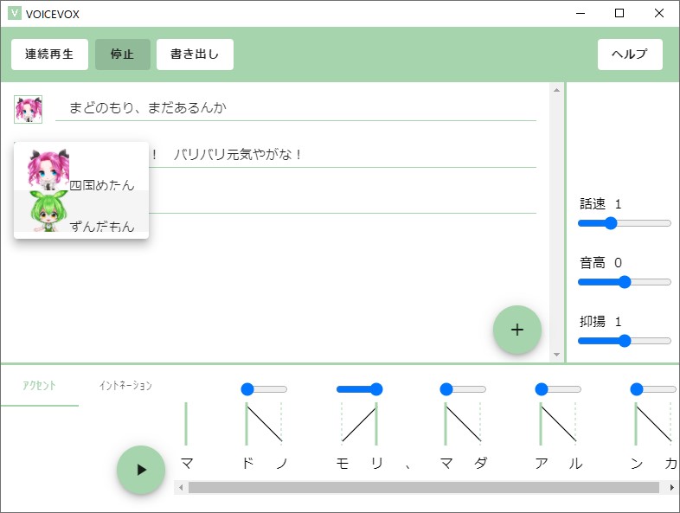The image size is (680, 513).
Task: Click the accent slider above ド ノ
Action: [264, 389]
